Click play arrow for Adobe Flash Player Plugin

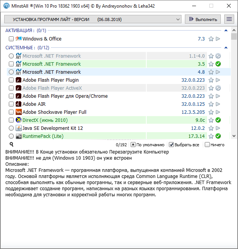(218, 80)
